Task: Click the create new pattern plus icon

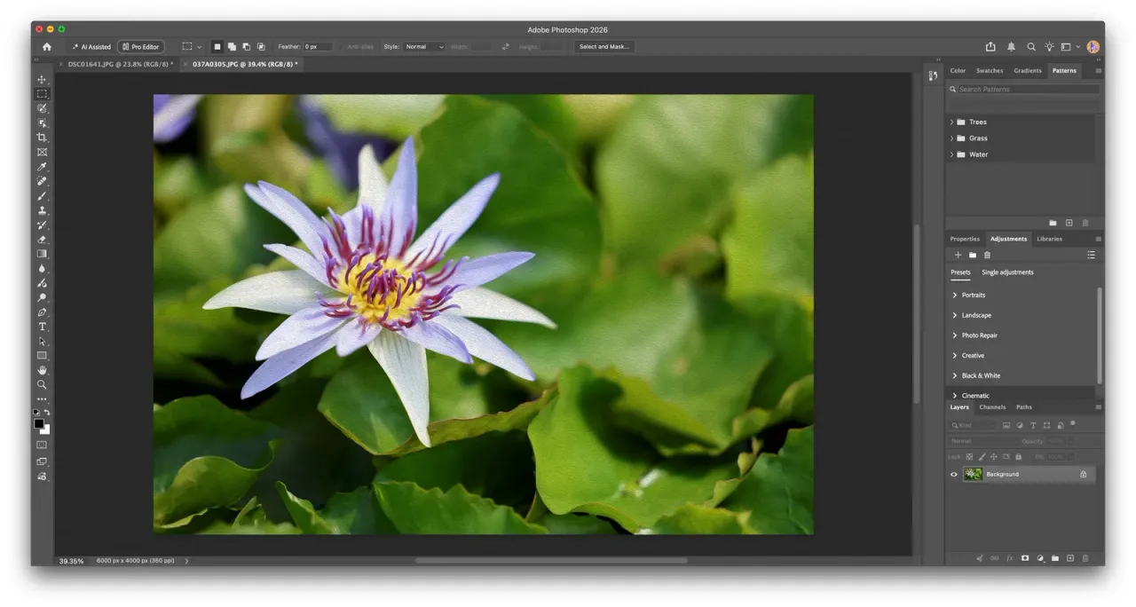Action: coord(1069,223)
